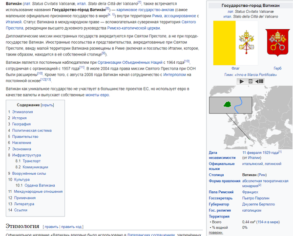Open the 'Интерполом' link
The width and height of the screenshot is (293, 236).
[x=174, y=75]
